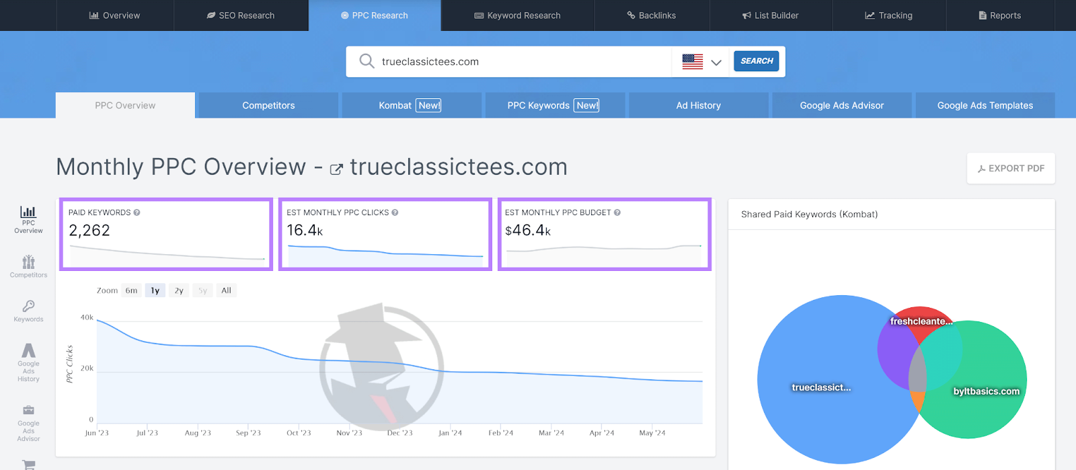The width and height of the screenshot is (1076, 470).
Task: Open the external link icon beside trueclassictees.com
Action: pyautogui.click(x=336, y=169)
